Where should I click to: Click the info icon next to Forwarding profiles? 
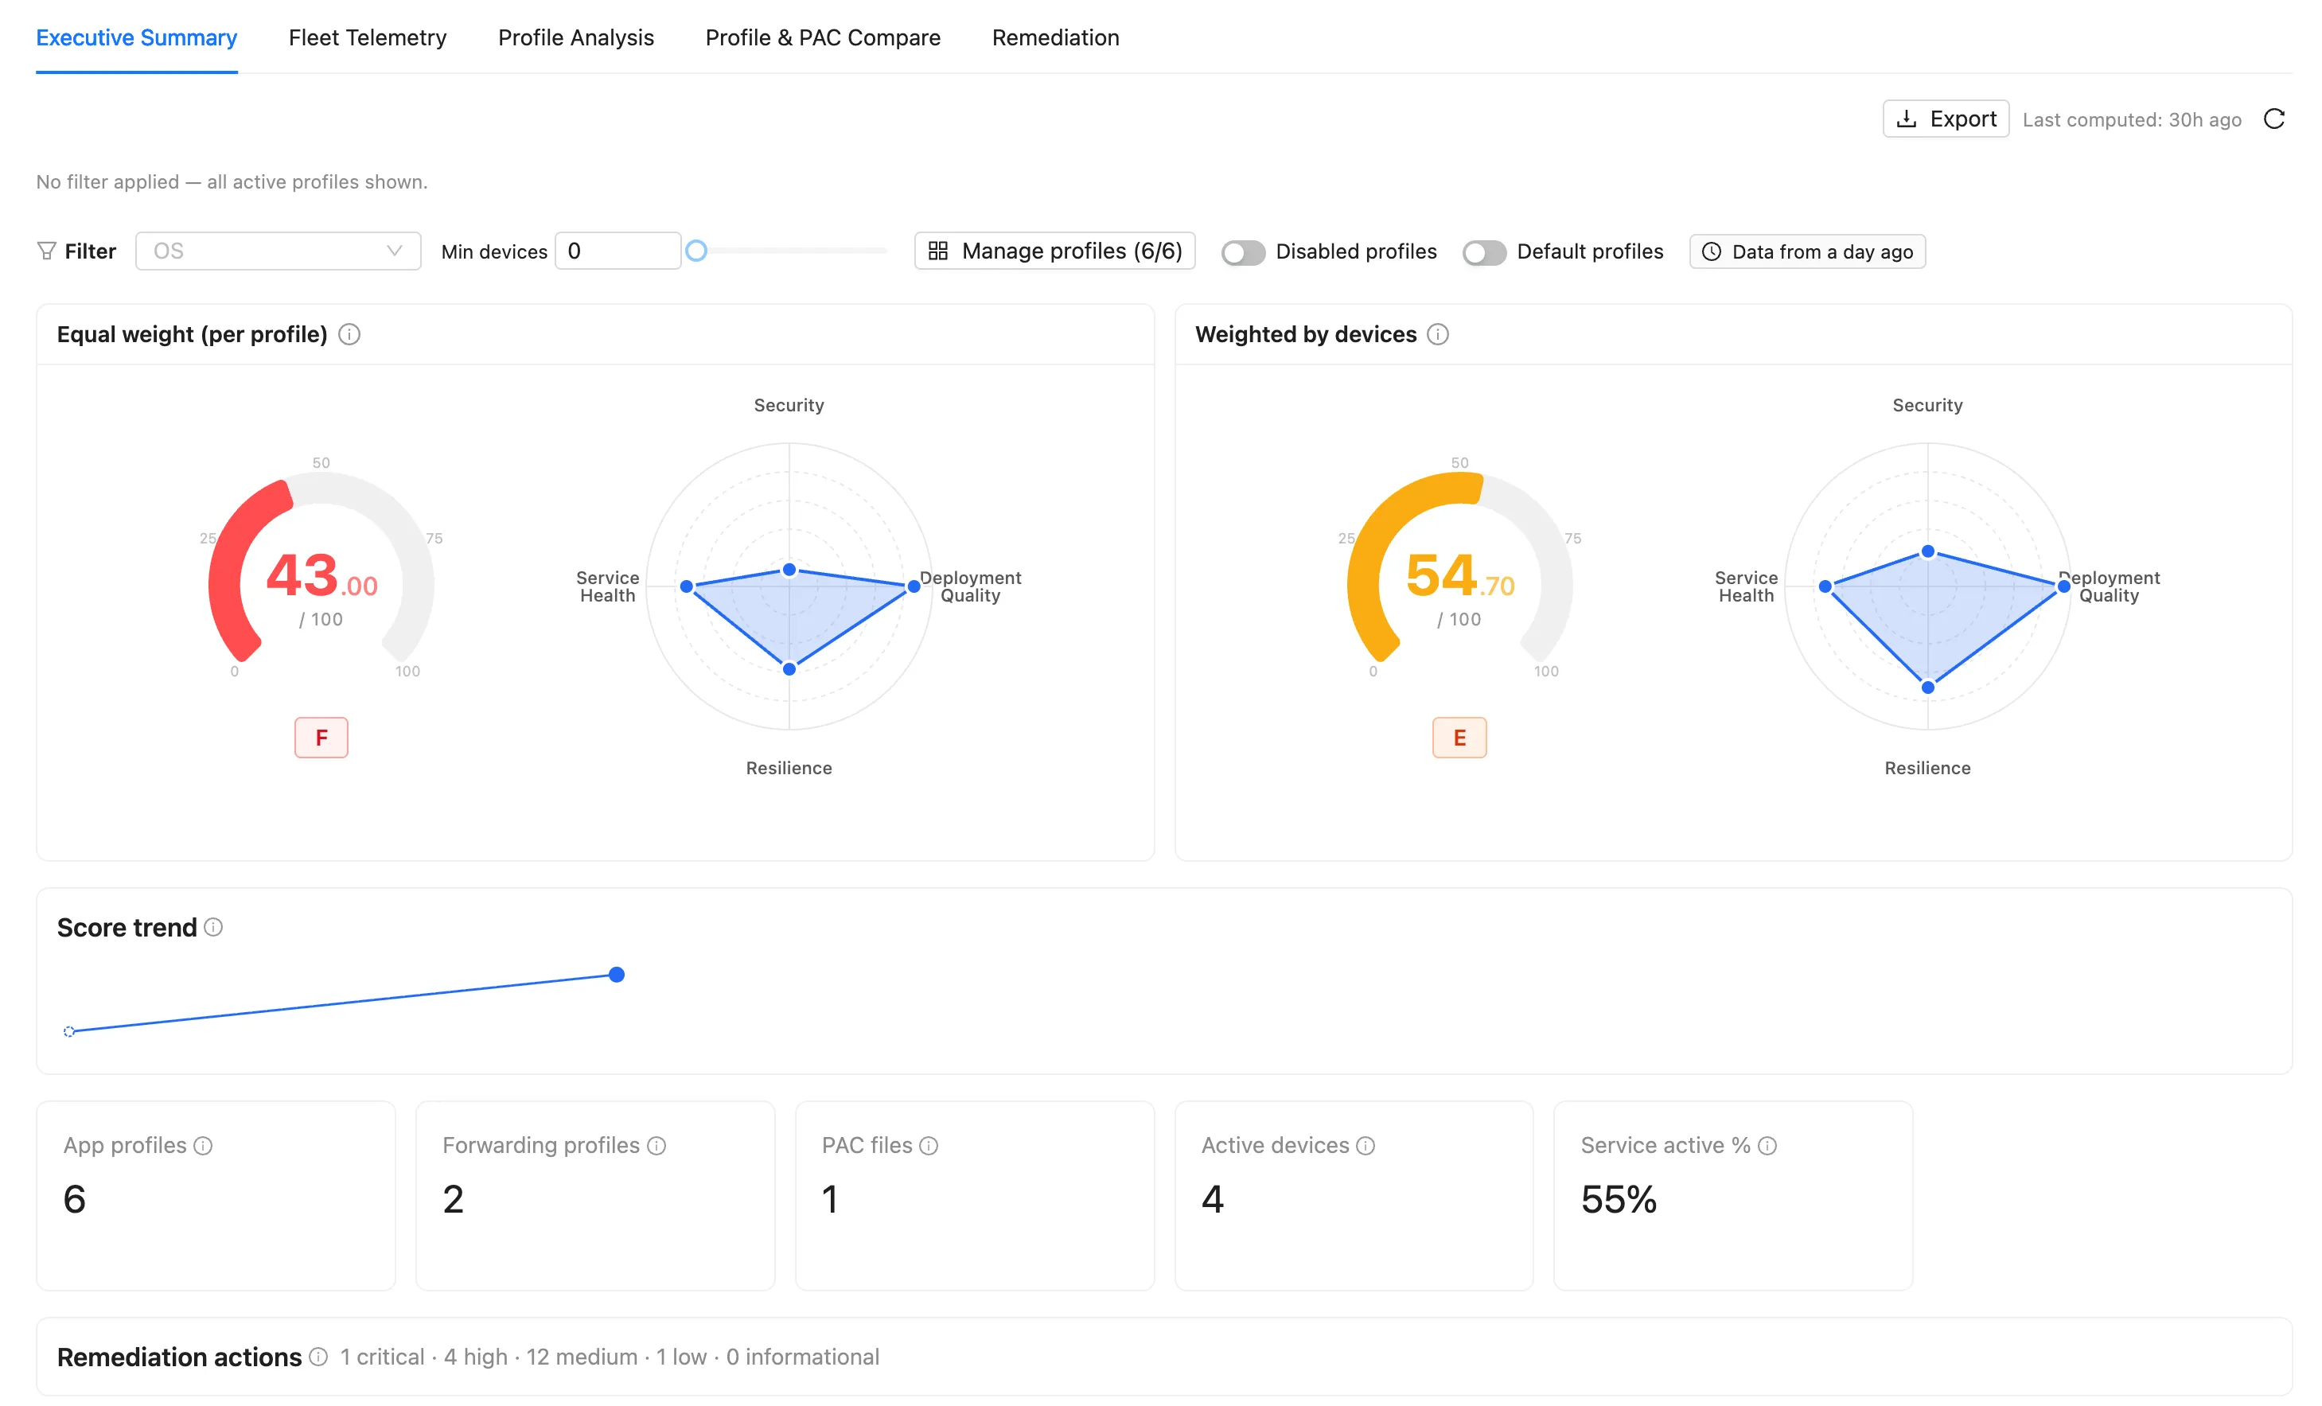[656, 1146]
